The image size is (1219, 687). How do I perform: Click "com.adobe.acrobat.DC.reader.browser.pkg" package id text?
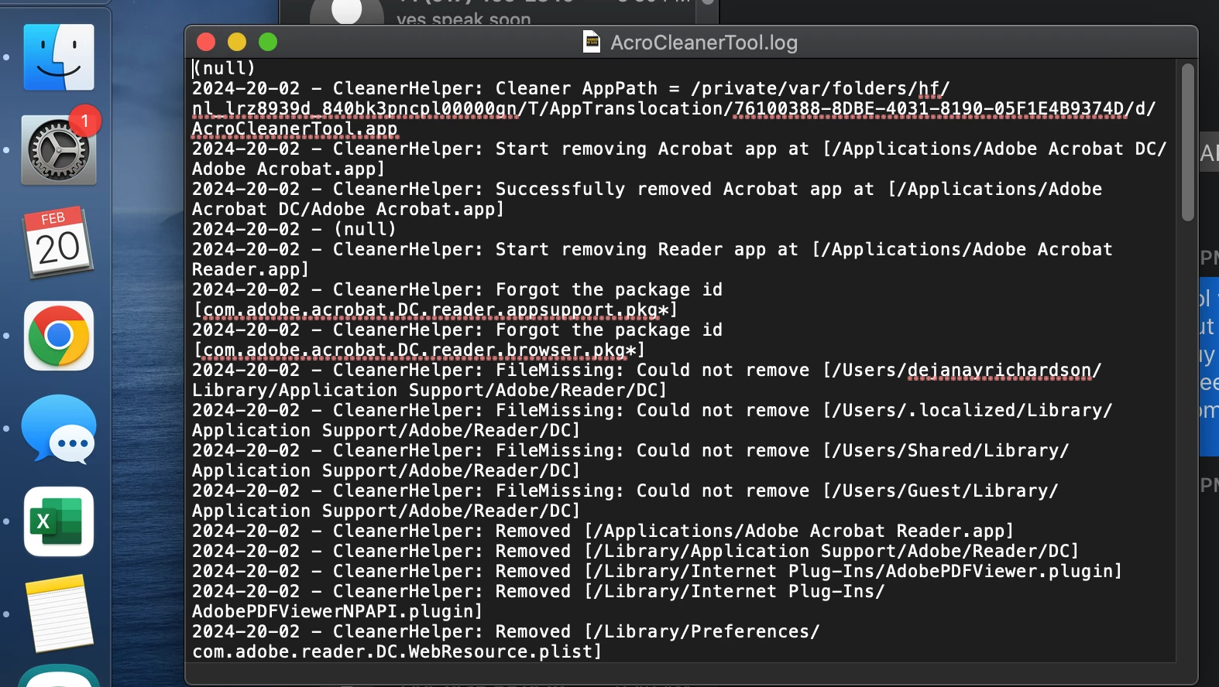click(414, 350)
